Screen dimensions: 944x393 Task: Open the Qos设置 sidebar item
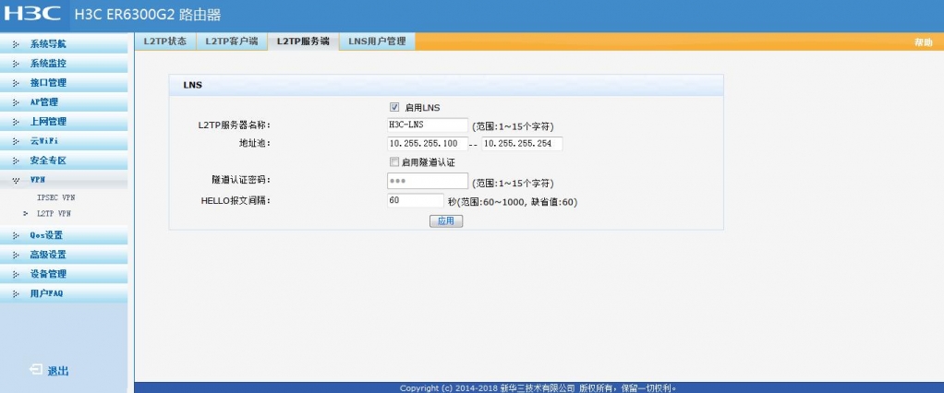(64, 235)
